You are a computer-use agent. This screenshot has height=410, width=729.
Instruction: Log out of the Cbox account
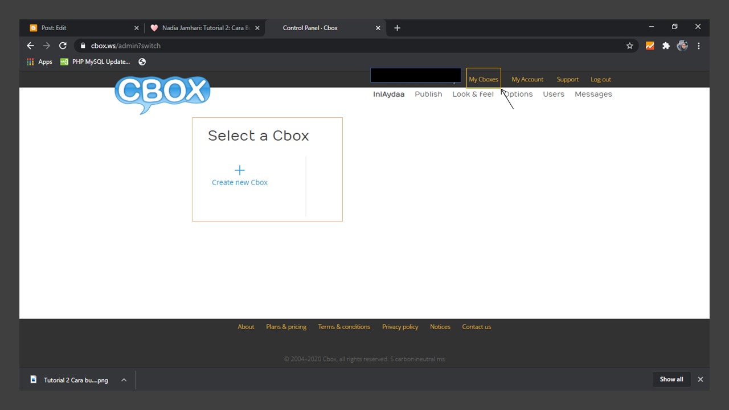point(600,79)
